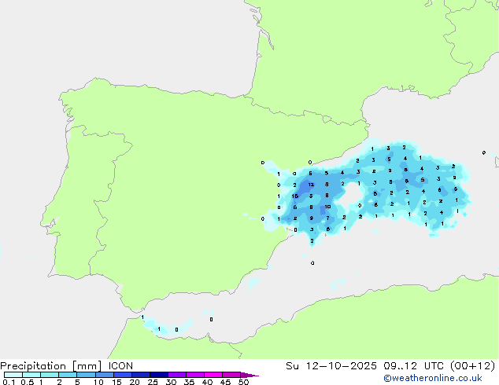Click the legend tick label 25
Screen dimensions: 499x385
pos(151,382)
